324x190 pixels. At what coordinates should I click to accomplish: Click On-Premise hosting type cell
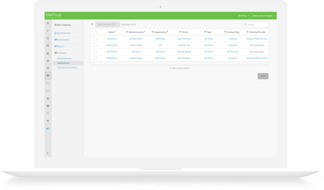tap(232, 52)
